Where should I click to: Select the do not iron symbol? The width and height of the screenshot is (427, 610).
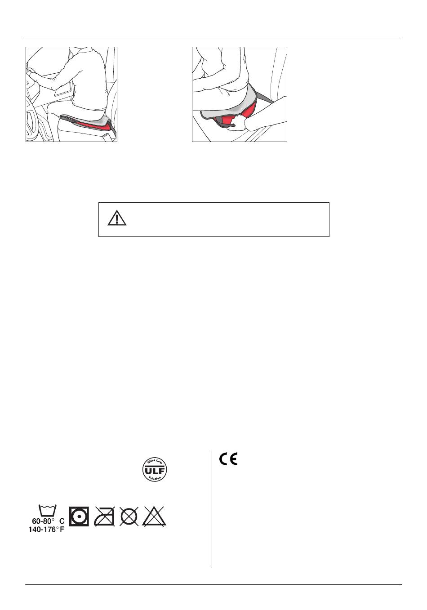point(104,516)
